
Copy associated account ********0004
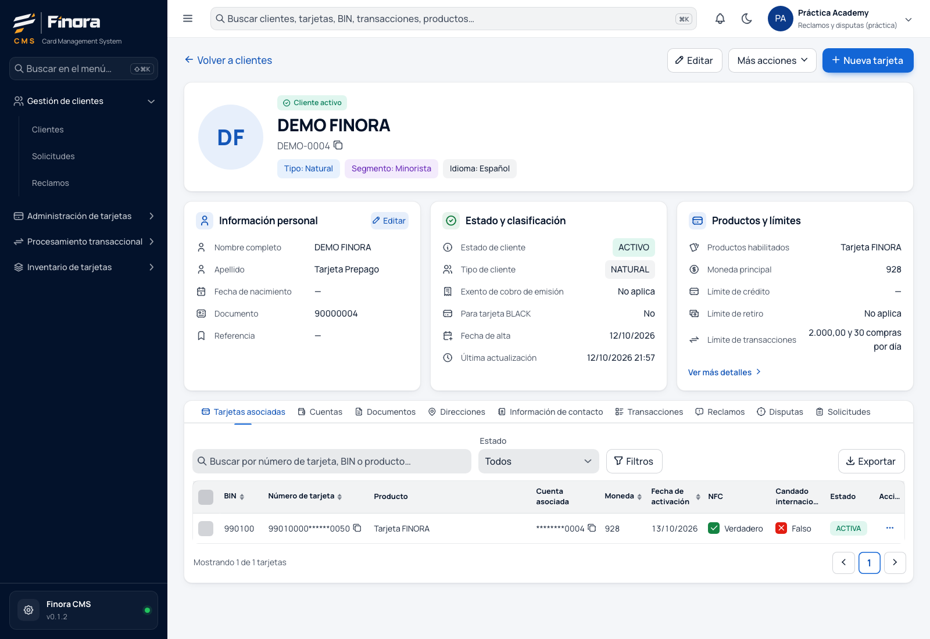click(x=592, y=528)
